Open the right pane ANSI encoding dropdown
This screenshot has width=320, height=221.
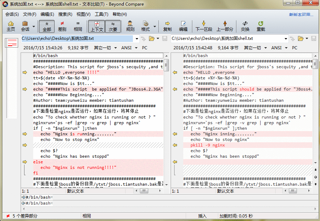[x=279, y=48]
